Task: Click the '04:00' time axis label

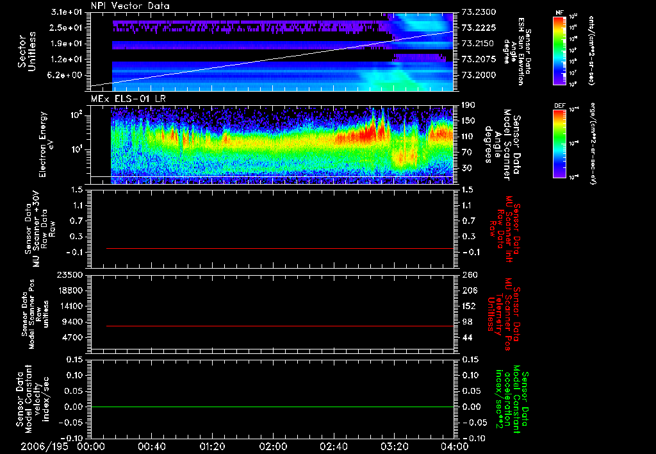Action: tap(455, 446)
